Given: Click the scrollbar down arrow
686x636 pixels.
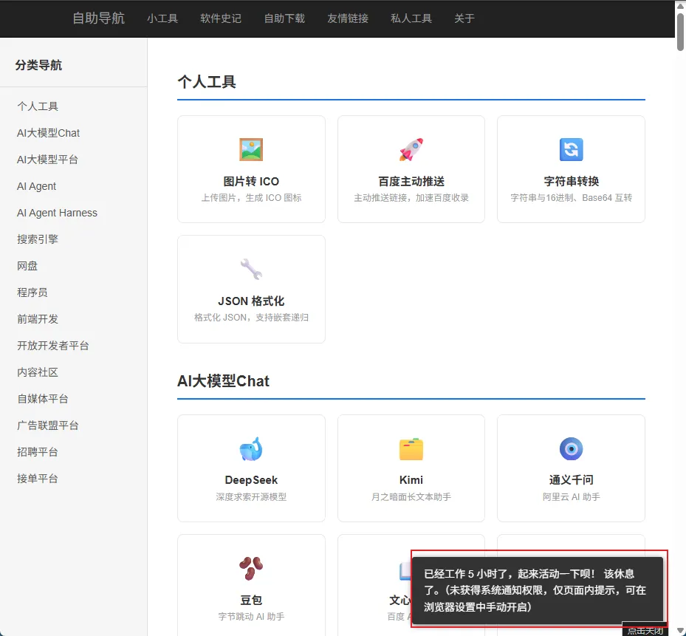Looking at the screenshot, I should point(680,631).
